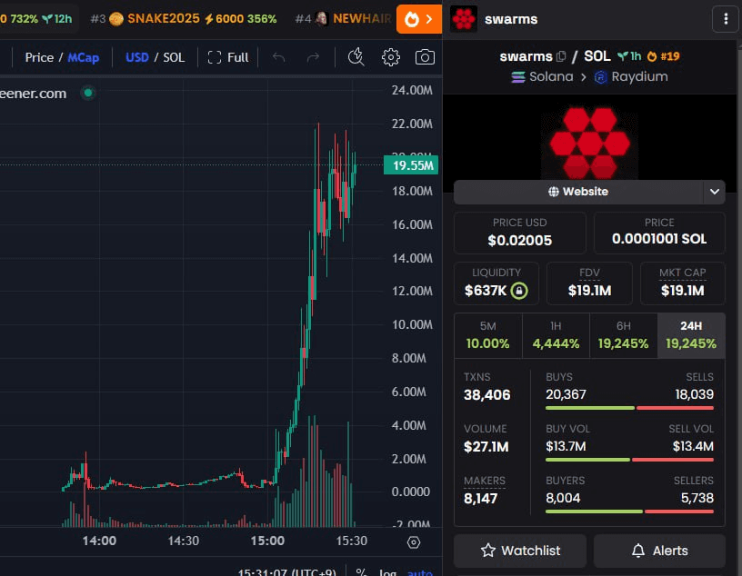Click the fullscreen Full icon
The image size is (742, 576).
click(227, 57)
